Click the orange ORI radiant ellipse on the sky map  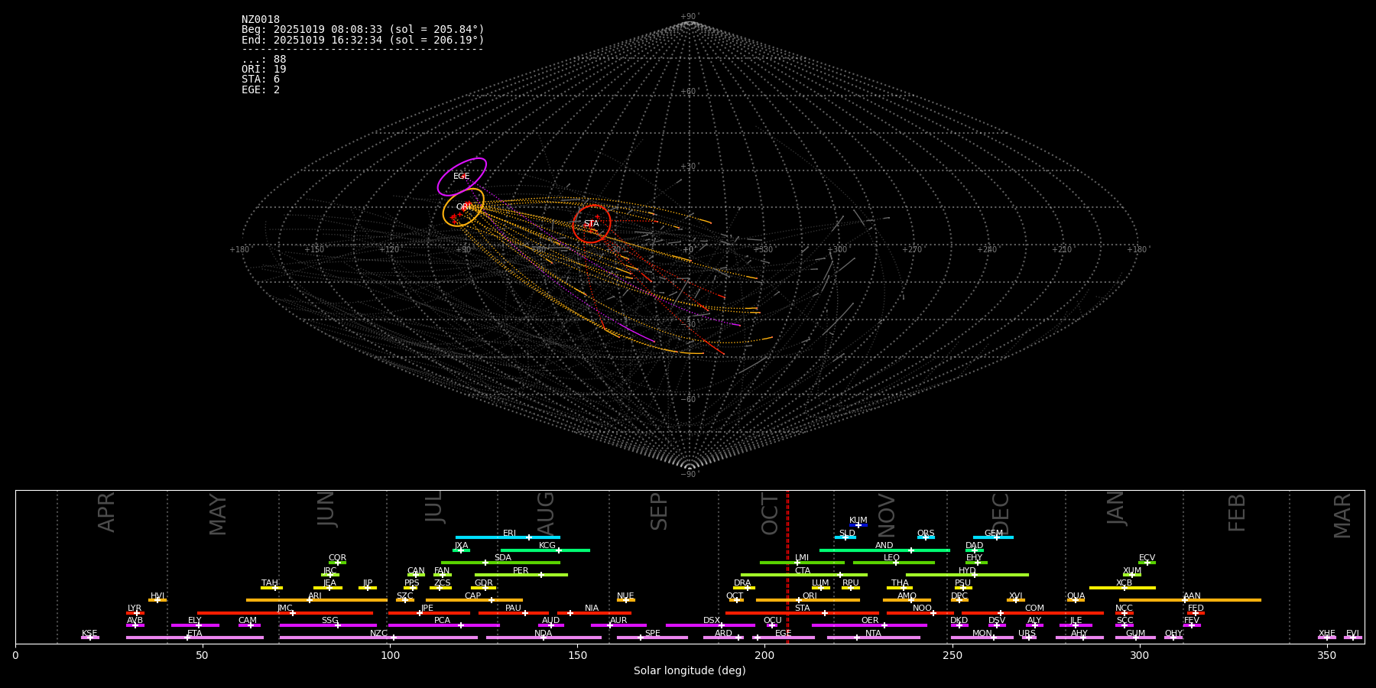coord(463,207)
